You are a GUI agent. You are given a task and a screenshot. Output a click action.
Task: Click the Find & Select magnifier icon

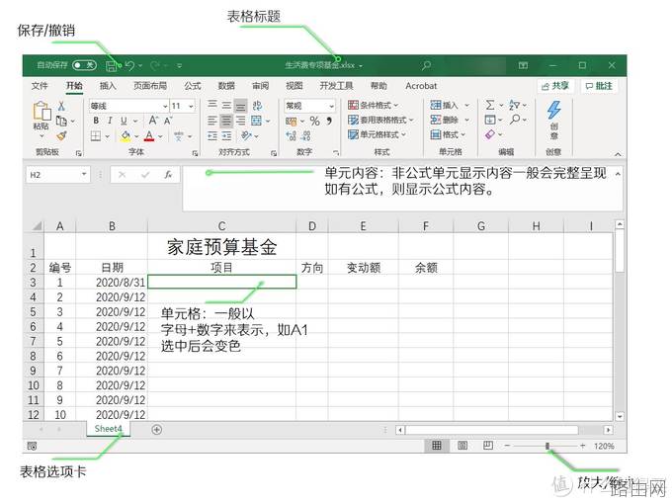coord(515,120)
